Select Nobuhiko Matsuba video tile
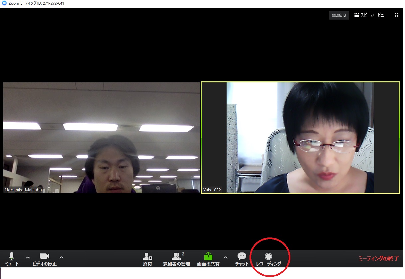Screen dimensions: 405x279 click(101, 138)
